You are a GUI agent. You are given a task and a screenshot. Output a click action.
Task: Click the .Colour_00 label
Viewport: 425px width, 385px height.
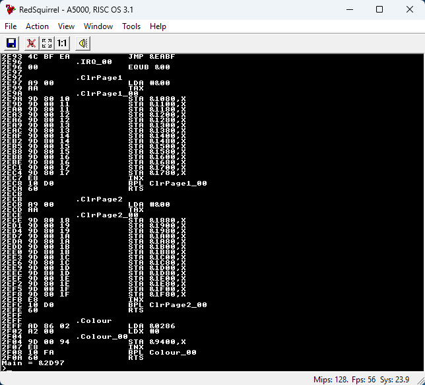[x=102, y=337]
